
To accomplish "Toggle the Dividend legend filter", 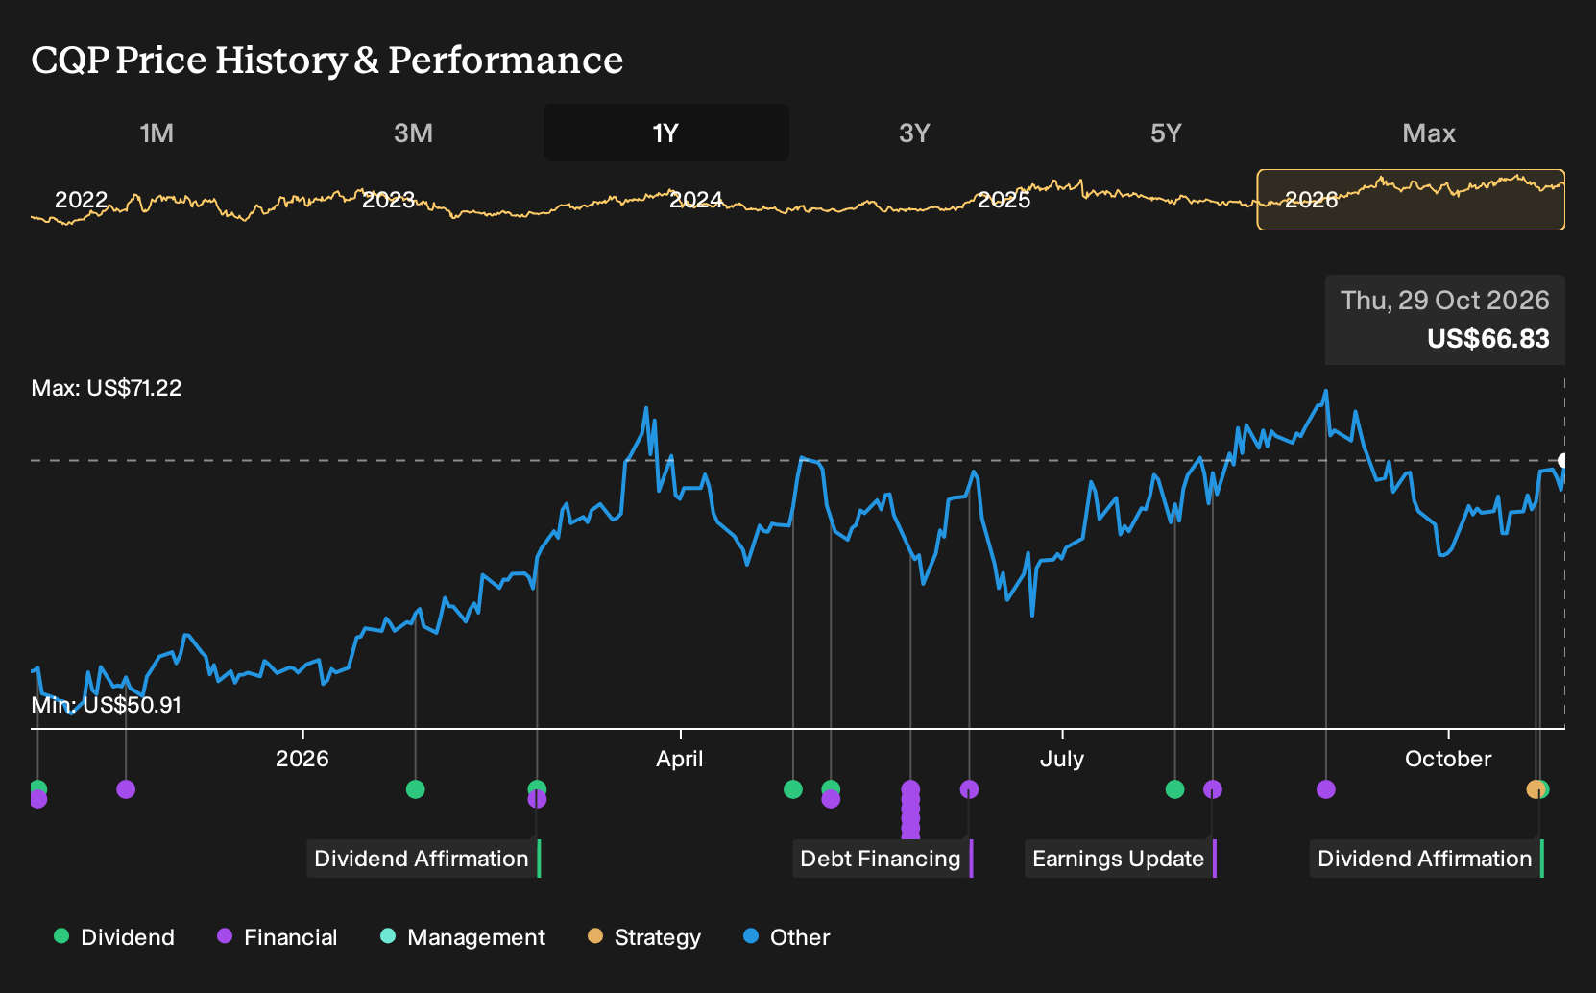I will (114, 937).
